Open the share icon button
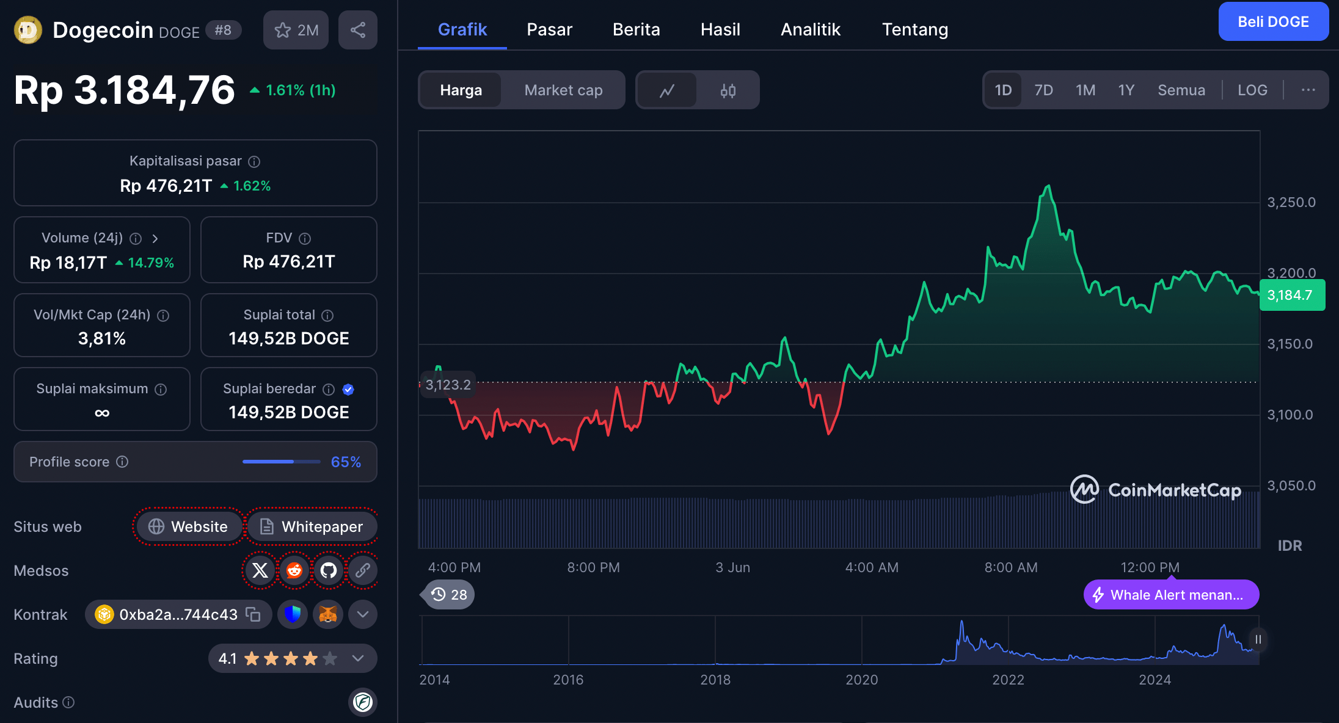 pos(358,30)
